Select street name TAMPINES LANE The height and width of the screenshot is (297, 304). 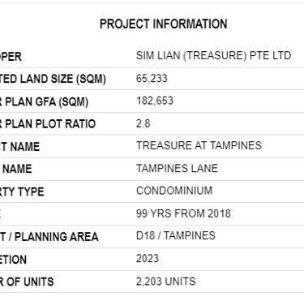click(x=177, y=169)
